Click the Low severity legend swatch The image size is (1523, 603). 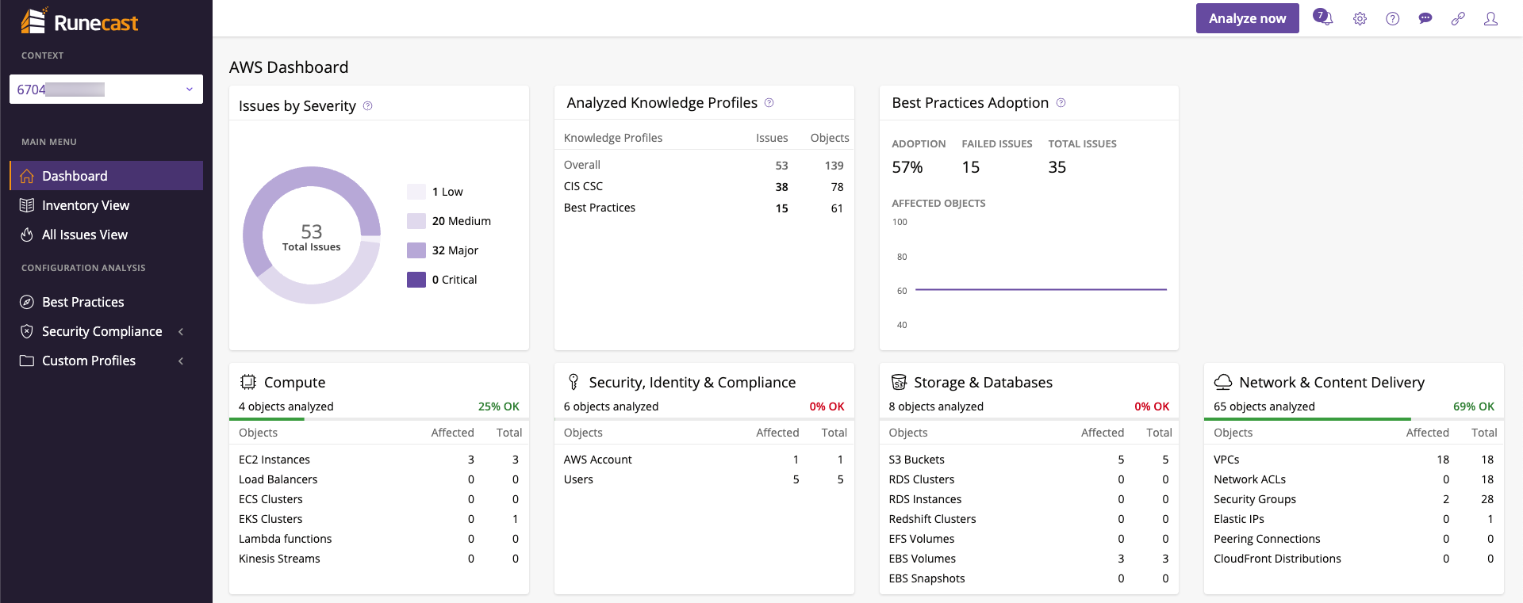tap(416, 192)
